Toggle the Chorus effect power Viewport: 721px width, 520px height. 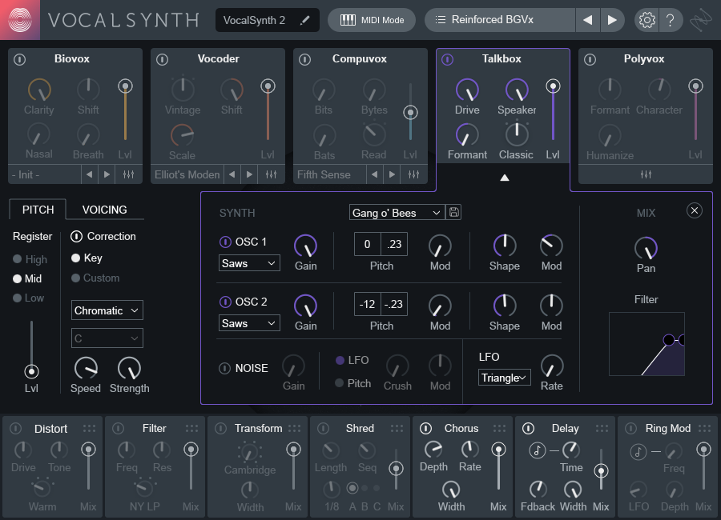pyautogui.click(x=426, y=429)
